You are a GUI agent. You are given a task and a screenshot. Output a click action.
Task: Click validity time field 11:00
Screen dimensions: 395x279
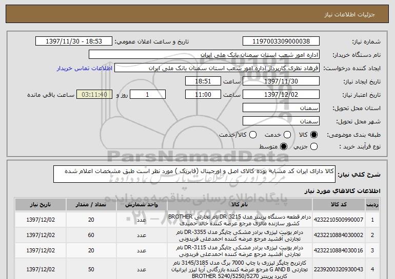(x=203, y=95)
